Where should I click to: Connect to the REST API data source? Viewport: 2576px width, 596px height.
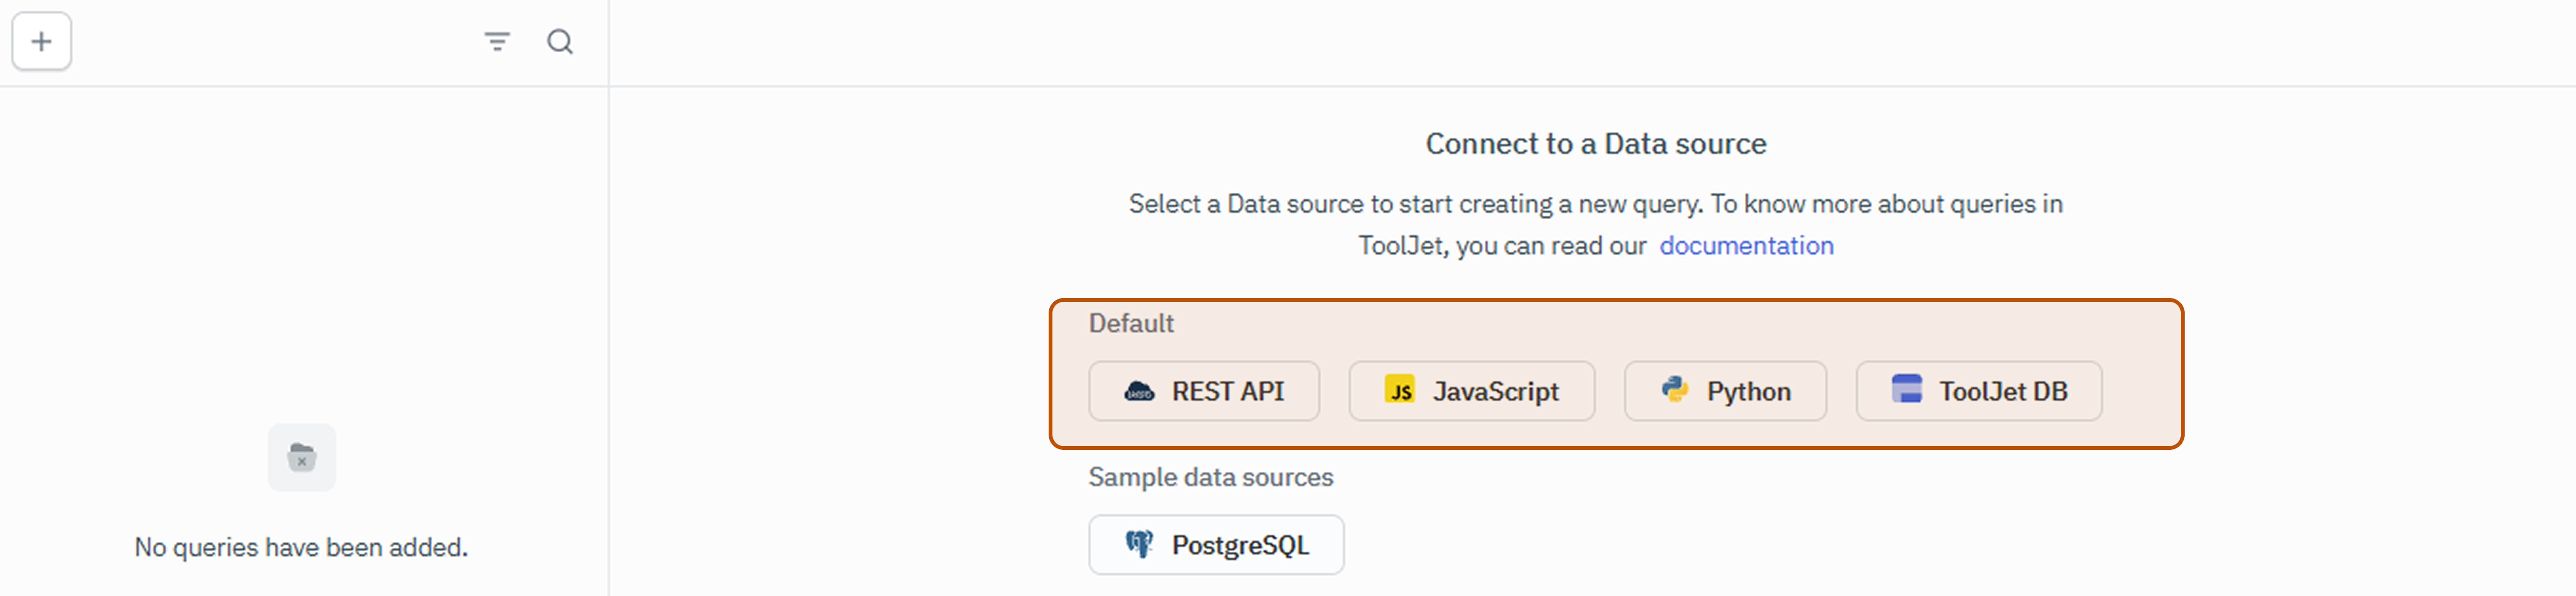pos(1204,391)
